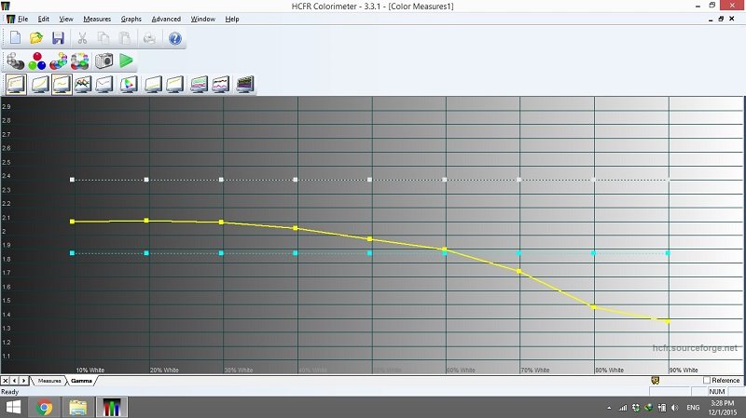This screenshot has width=746, height=418.
Task: Click the ENG language indicator
Action: pyautogui.click(x=693, y=408)
